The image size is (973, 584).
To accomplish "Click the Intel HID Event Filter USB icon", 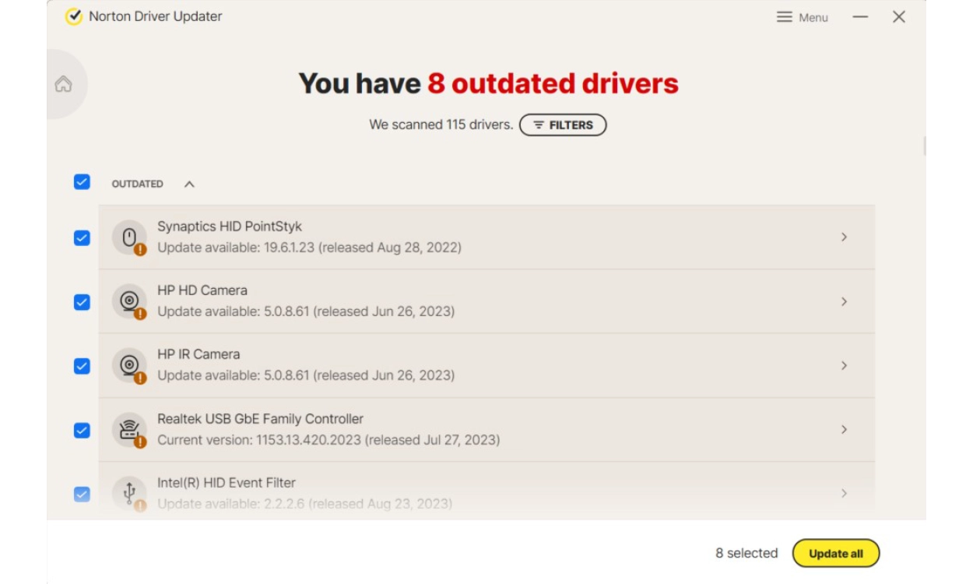I will [129, 493].
